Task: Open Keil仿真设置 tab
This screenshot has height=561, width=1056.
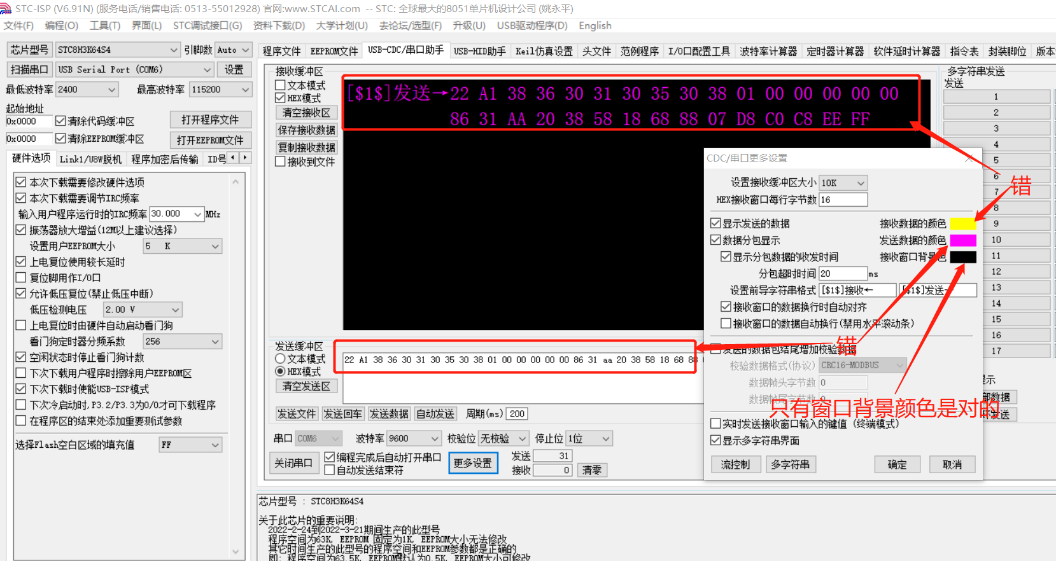Action: [544, 52]
